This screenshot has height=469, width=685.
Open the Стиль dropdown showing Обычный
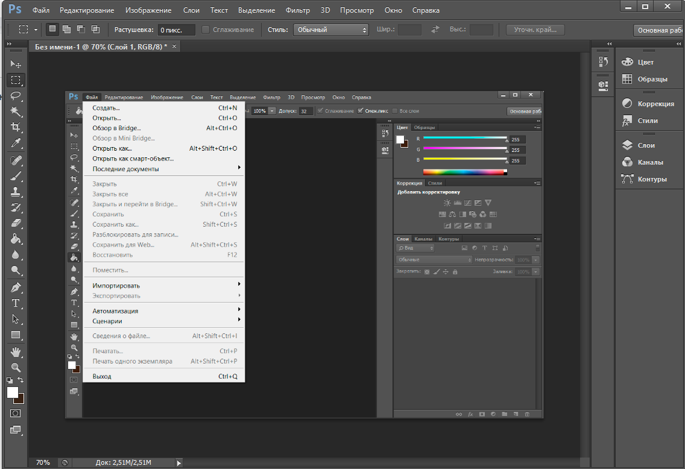(330, 30)
